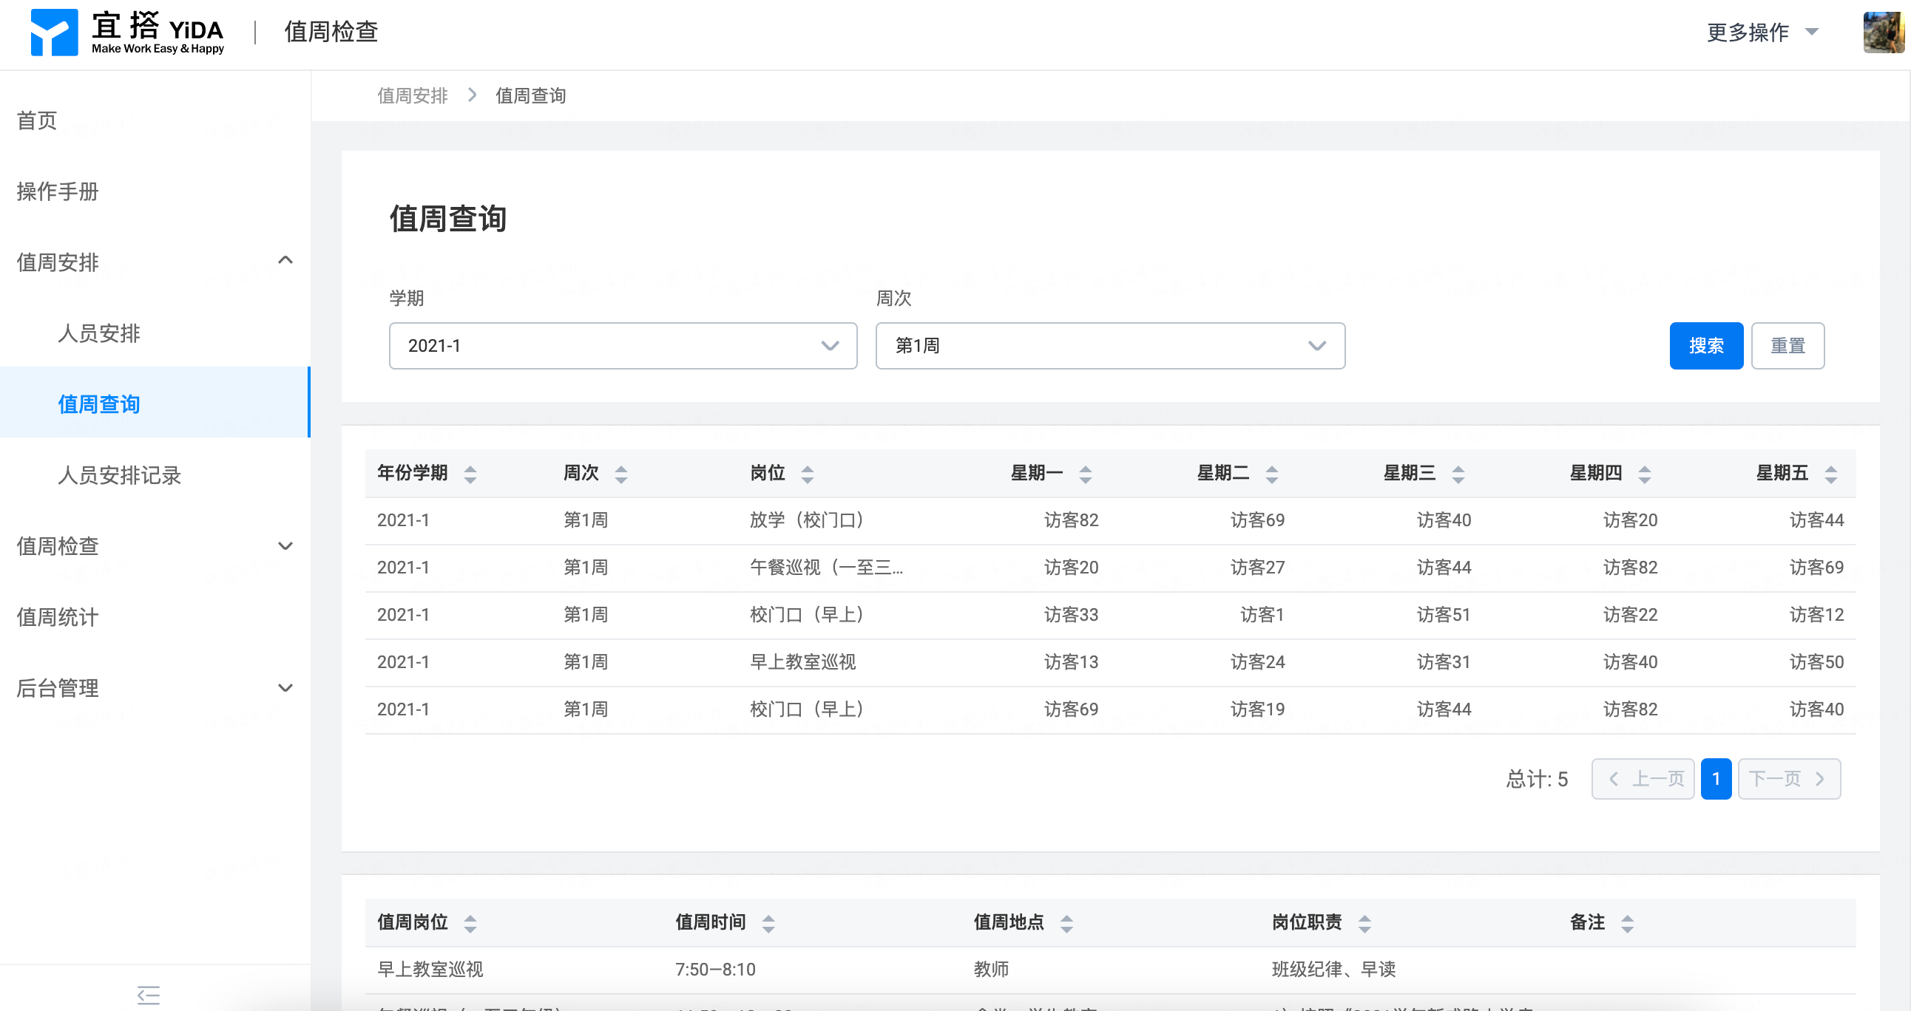Image resolution: width=1911 pixels, height=1011 pixels.
Task: Click the sidebar collapse icon at bottom
Action: pyautogui.click(x=149, y=995)
